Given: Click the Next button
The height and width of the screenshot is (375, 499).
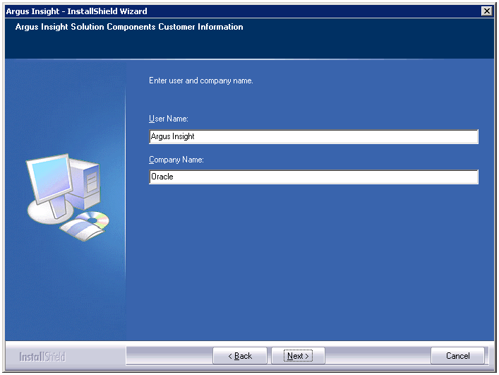Looking at the screenshot, I should [x=298, y=356].
